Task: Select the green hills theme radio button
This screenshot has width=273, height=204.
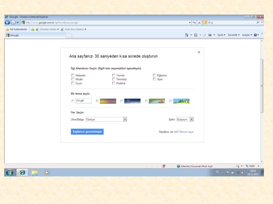Action: click(171, 101)
